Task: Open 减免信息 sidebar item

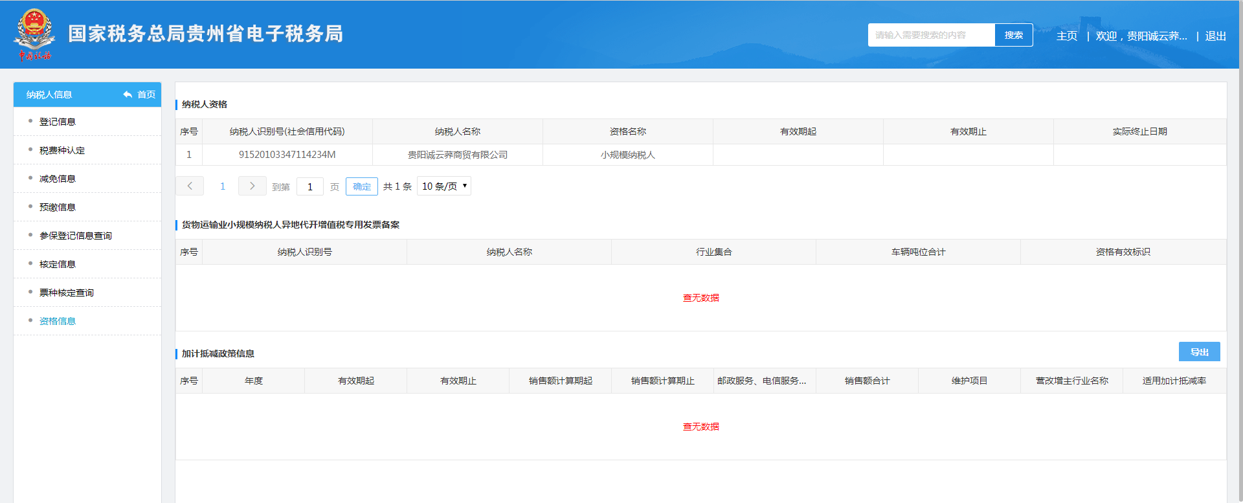Action: point(58,179)
